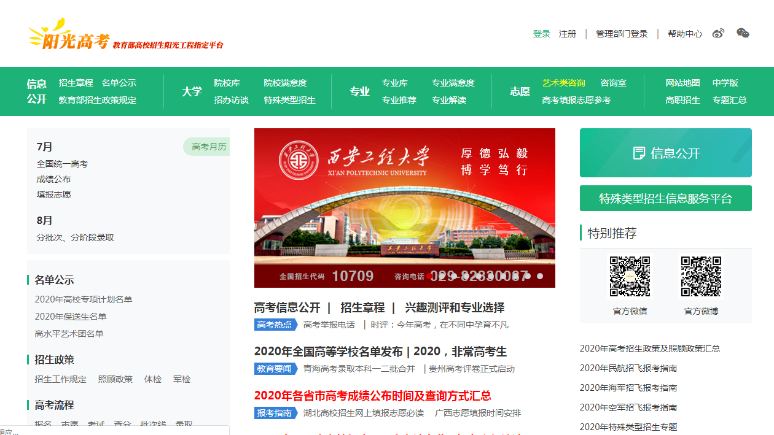Click the 教育要闻 blue tag
This screenshot has height=435, width=774.
click(275, 369)
